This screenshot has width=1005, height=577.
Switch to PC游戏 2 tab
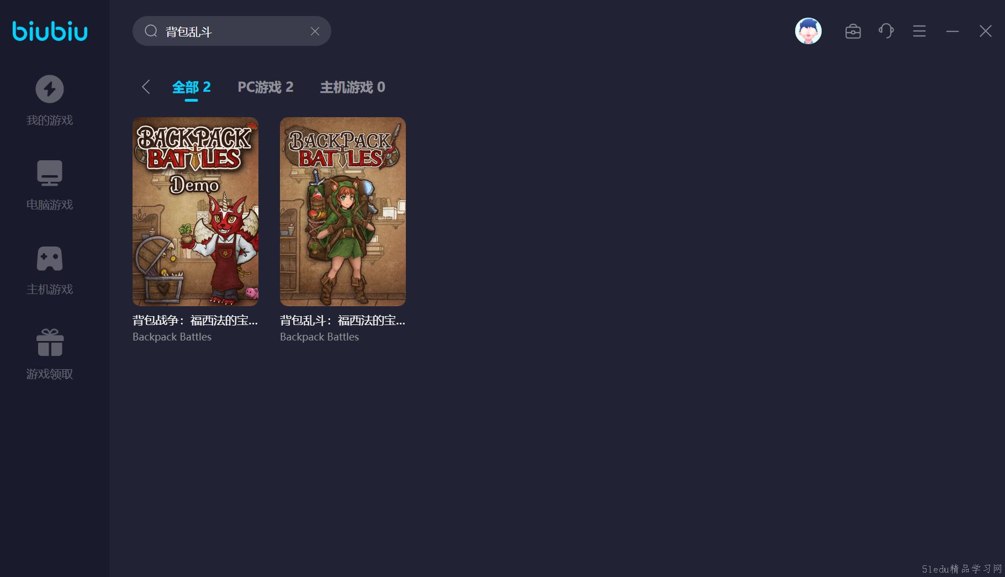(x=265, y=87)
